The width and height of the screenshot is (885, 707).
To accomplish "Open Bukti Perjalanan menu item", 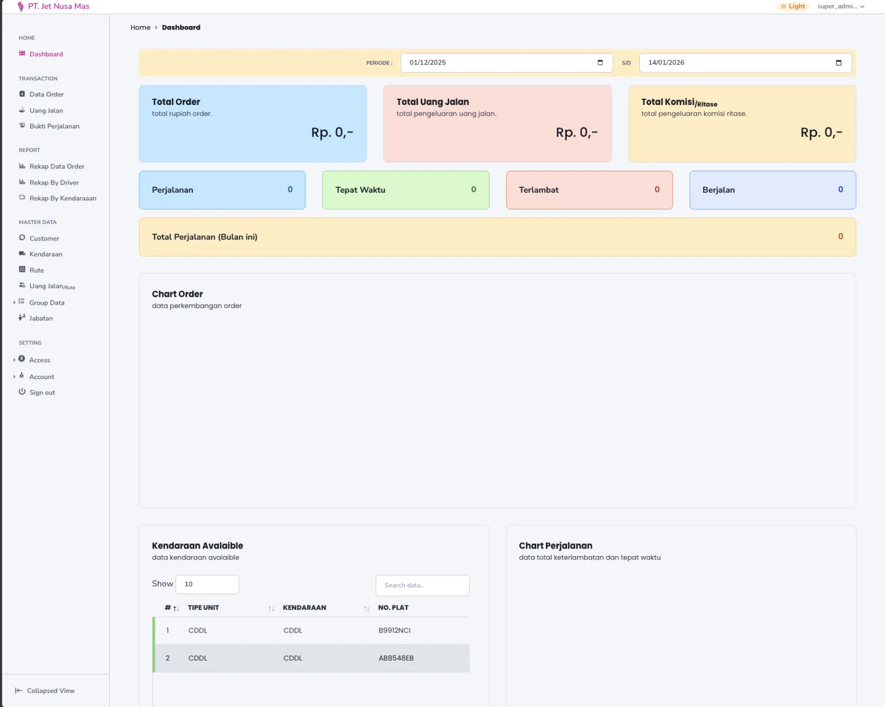I will click(54, 126).
